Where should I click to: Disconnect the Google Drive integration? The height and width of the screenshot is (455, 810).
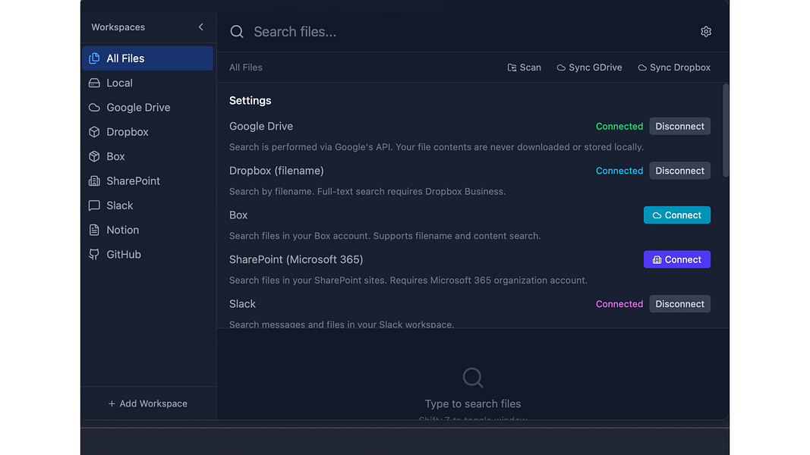coord(679,126)
